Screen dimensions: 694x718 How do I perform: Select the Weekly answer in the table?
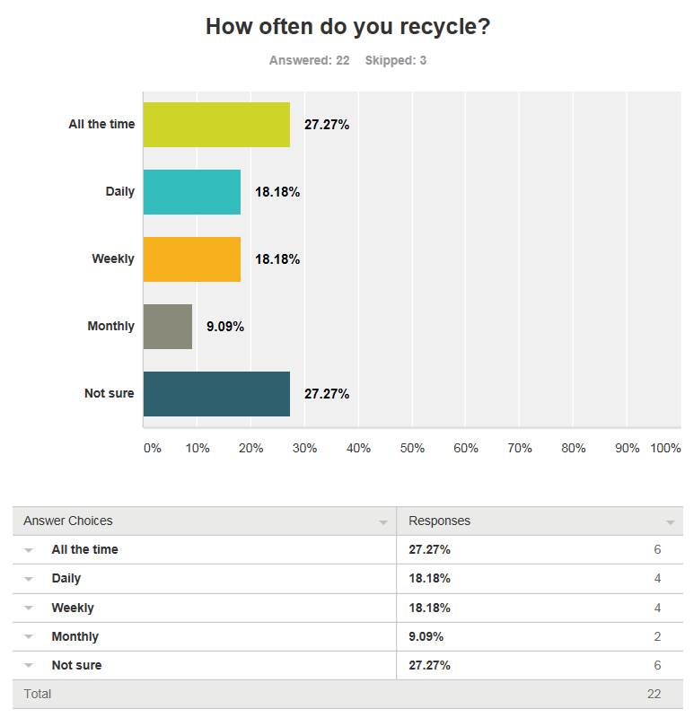(x=73, y=608)
